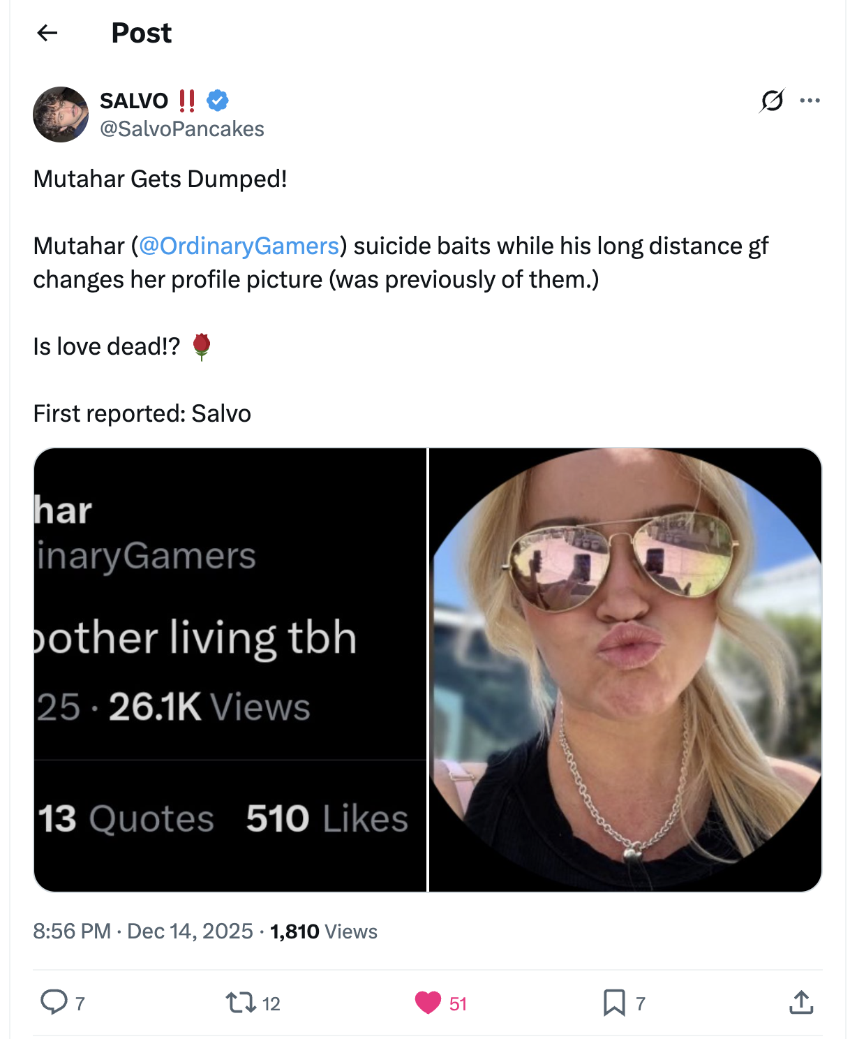Open the three-dot more options menu

pos(810,101)
